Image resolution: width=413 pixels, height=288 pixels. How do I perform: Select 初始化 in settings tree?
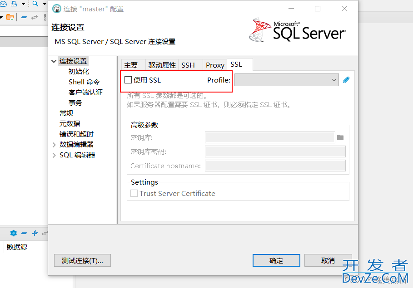click(x=79, y=72)
